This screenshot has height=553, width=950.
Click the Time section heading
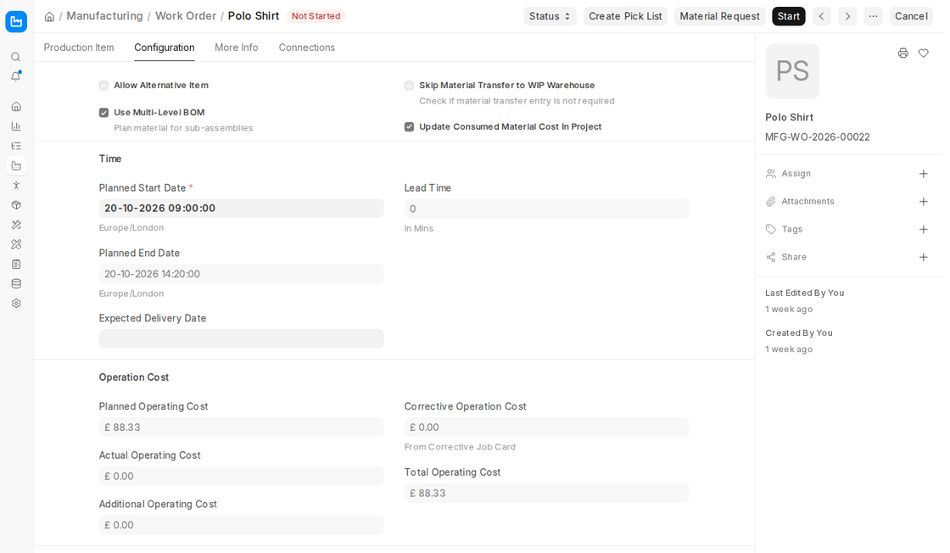[110, 159]
